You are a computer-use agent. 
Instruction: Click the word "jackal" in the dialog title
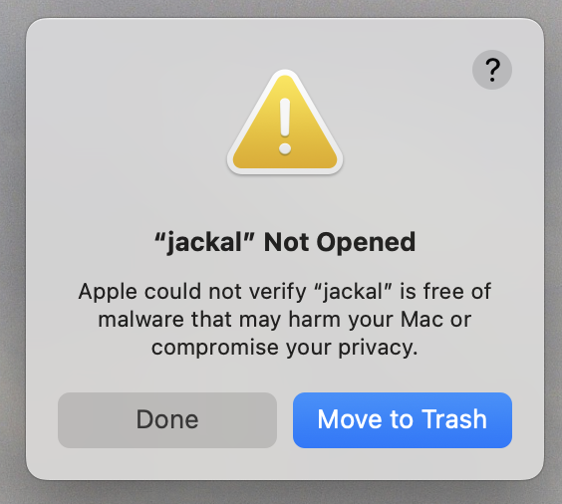tap(204, 243)
